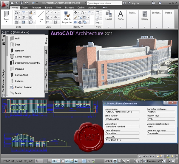Expand the Details panel dropdown arrow

click(x=169, y=27)
